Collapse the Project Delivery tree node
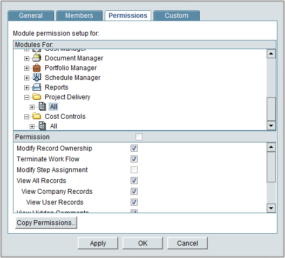This screenshot has width=285, height=258. 26,97
